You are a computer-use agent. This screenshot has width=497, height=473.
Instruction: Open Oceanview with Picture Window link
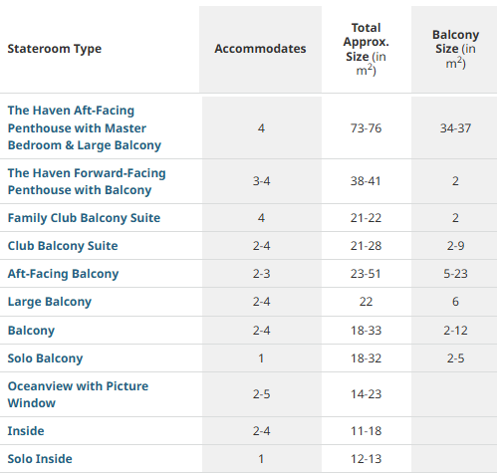[x=78, y=394]
